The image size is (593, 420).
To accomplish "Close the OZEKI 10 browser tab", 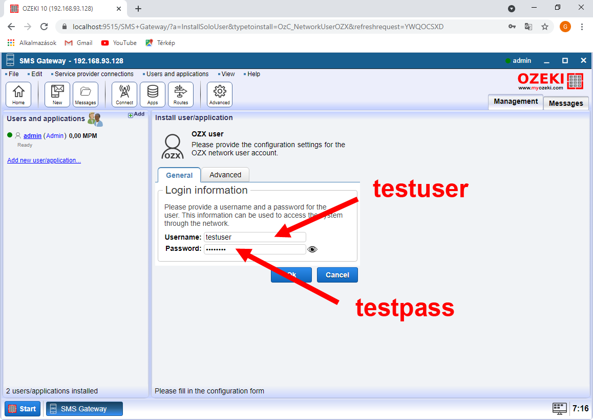I will (118, 8).
